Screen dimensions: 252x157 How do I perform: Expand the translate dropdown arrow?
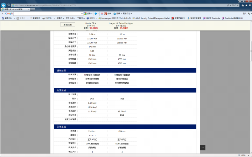(x=121, y=14)
